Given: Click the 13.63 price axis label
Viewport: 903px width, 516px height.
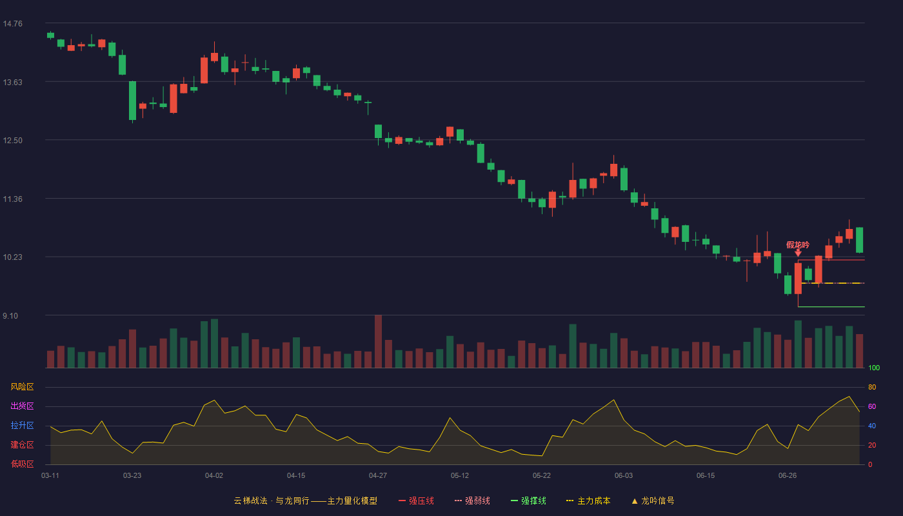Looking at the screenshot, I should [12, 82].
